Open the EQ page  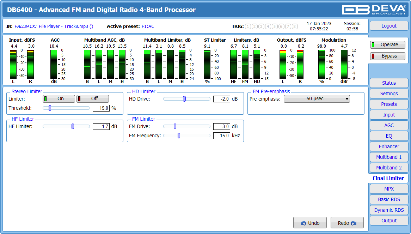click(x=389, y=136)
